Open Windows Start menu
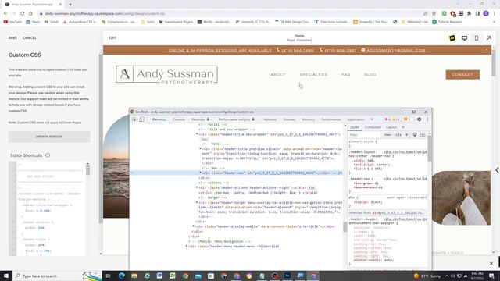This screenshot has height=281, width=500. (6, 276)
